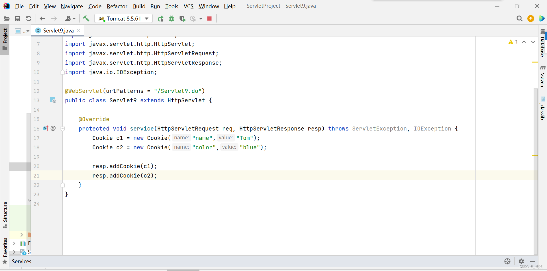The width and height of the screenshot is (547, 271).
Task: Select the Servlet9.java editor tab
Action: pyautogui.click(x=58, y=30)
